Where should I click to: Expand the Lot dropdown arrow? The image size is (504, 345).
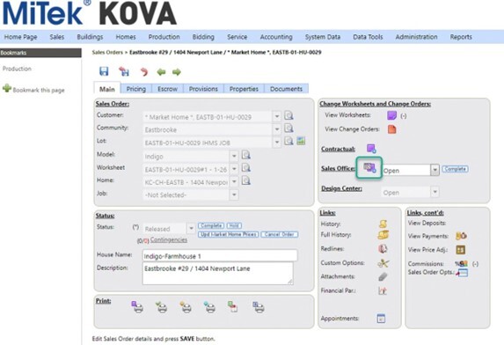point(277,142)
